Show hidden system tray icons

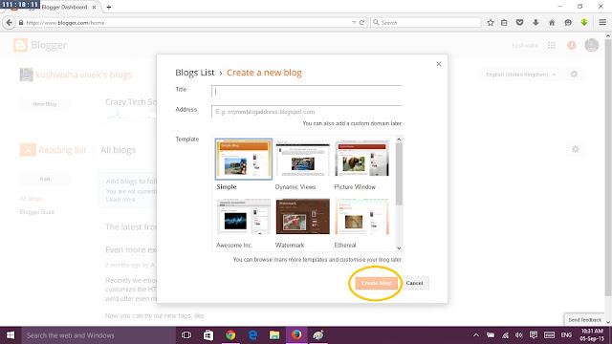coord(476,335)
